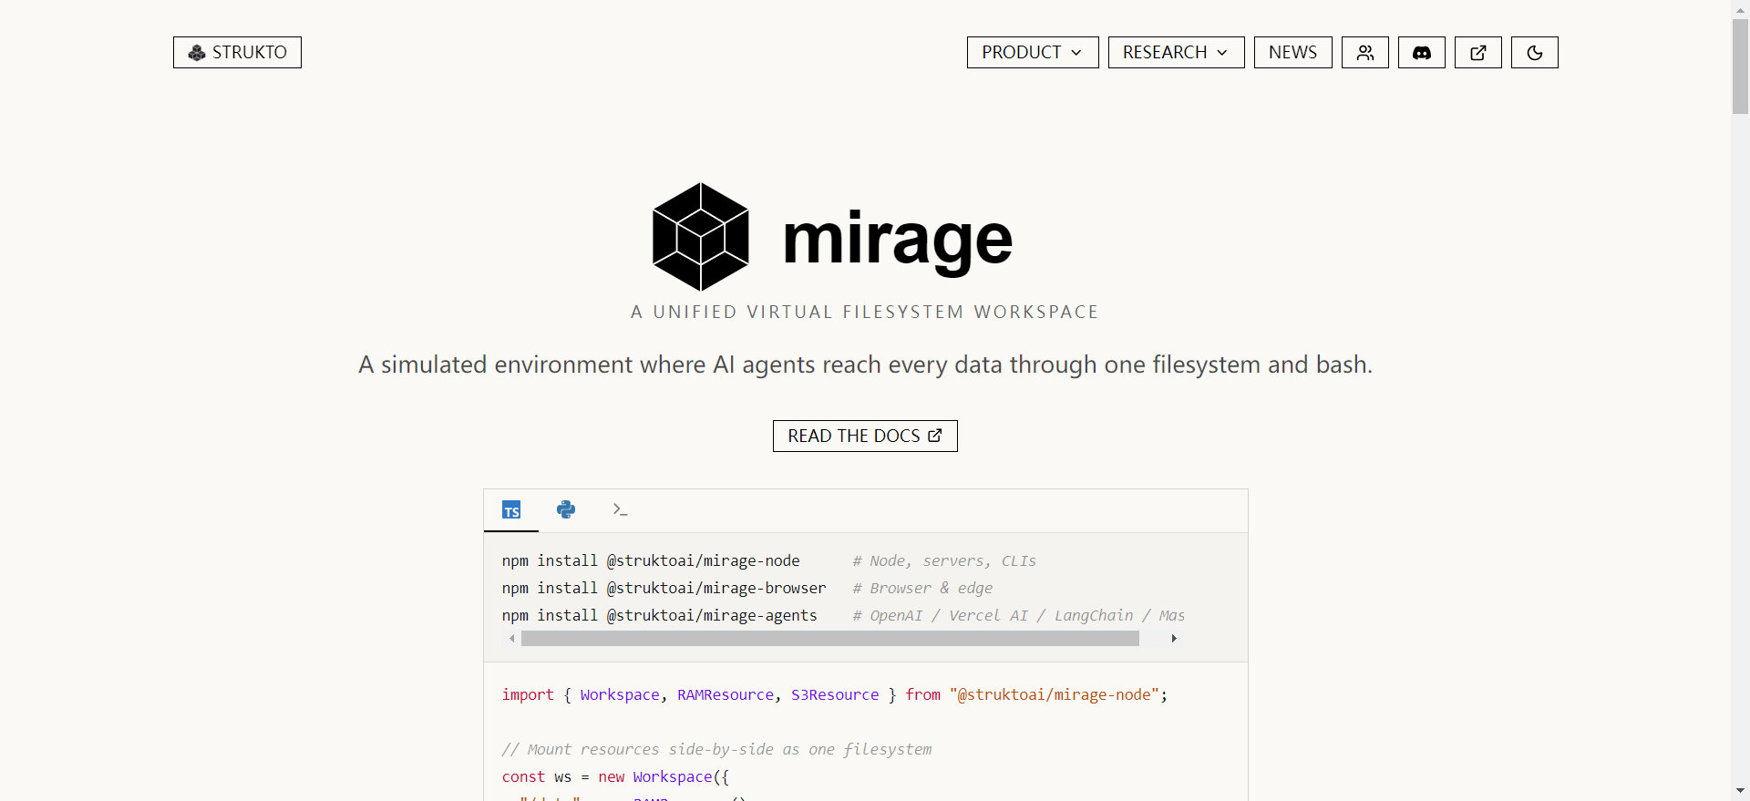Click the STRUKTO home logo button
Image resolution: width=1750 pixels, height=801 pixels.
tap(237, 52)
